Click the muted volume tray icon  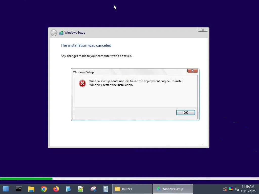tap(237, 189)
